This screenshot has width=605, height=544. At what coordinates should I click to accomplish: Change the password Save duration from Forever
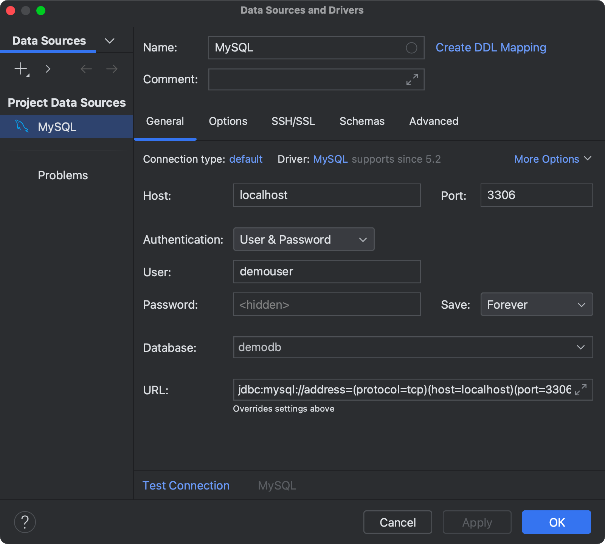click(x=536, y=304)
